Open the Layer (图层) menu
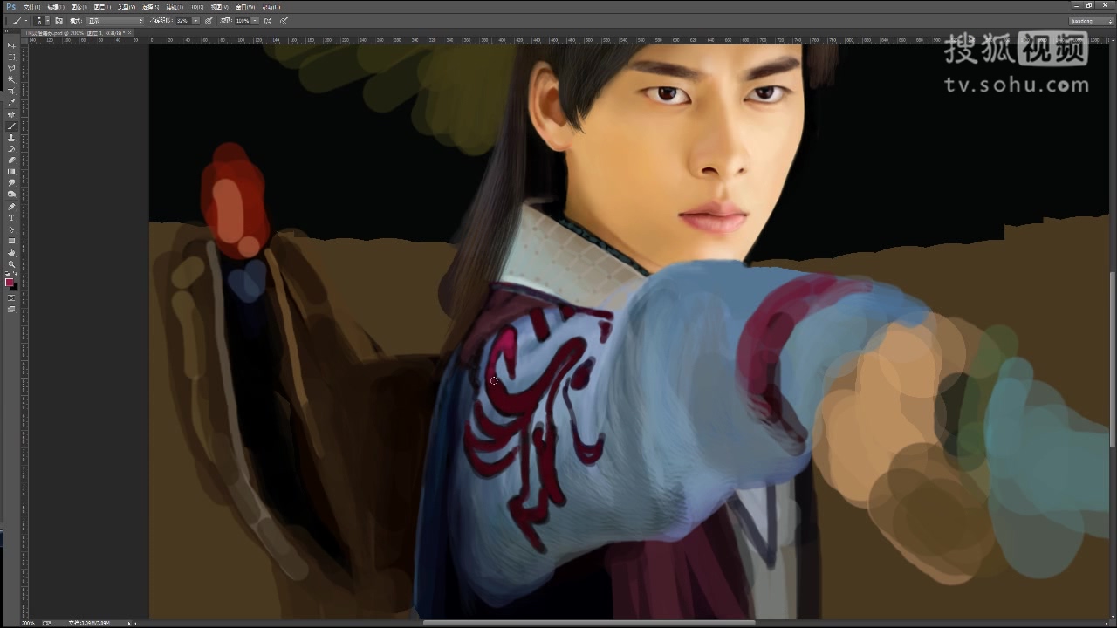 pyautogui.click(x=102, y=7)
